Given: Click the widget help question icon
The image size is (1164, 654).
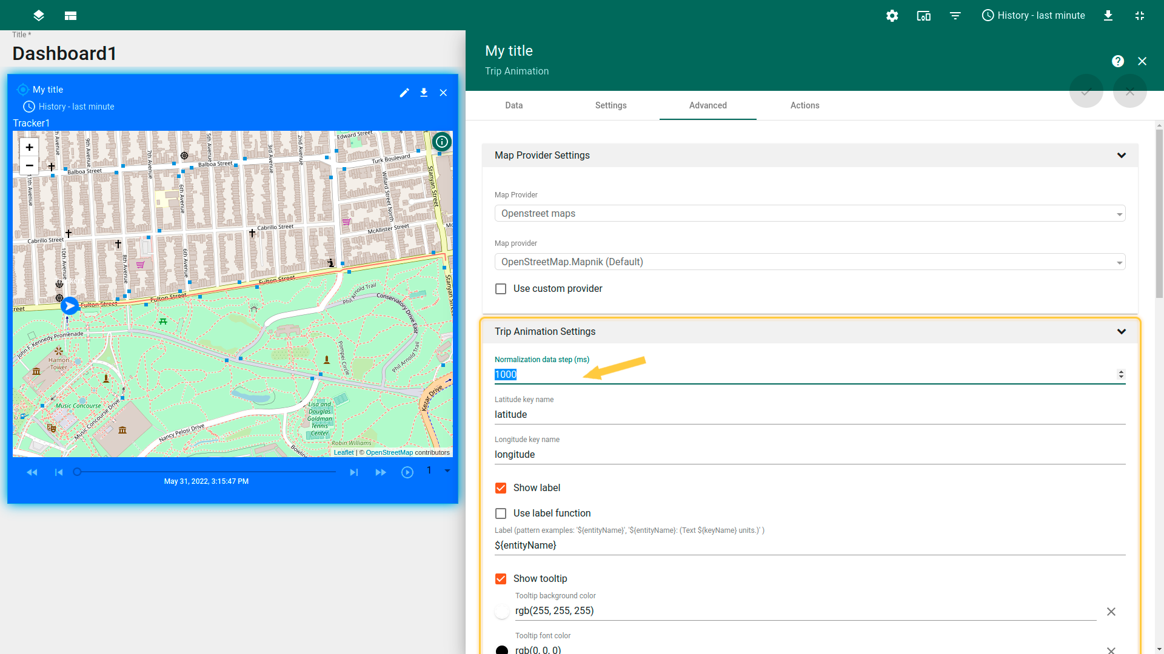Looking at the screenshot, I should pos(1117,61).
